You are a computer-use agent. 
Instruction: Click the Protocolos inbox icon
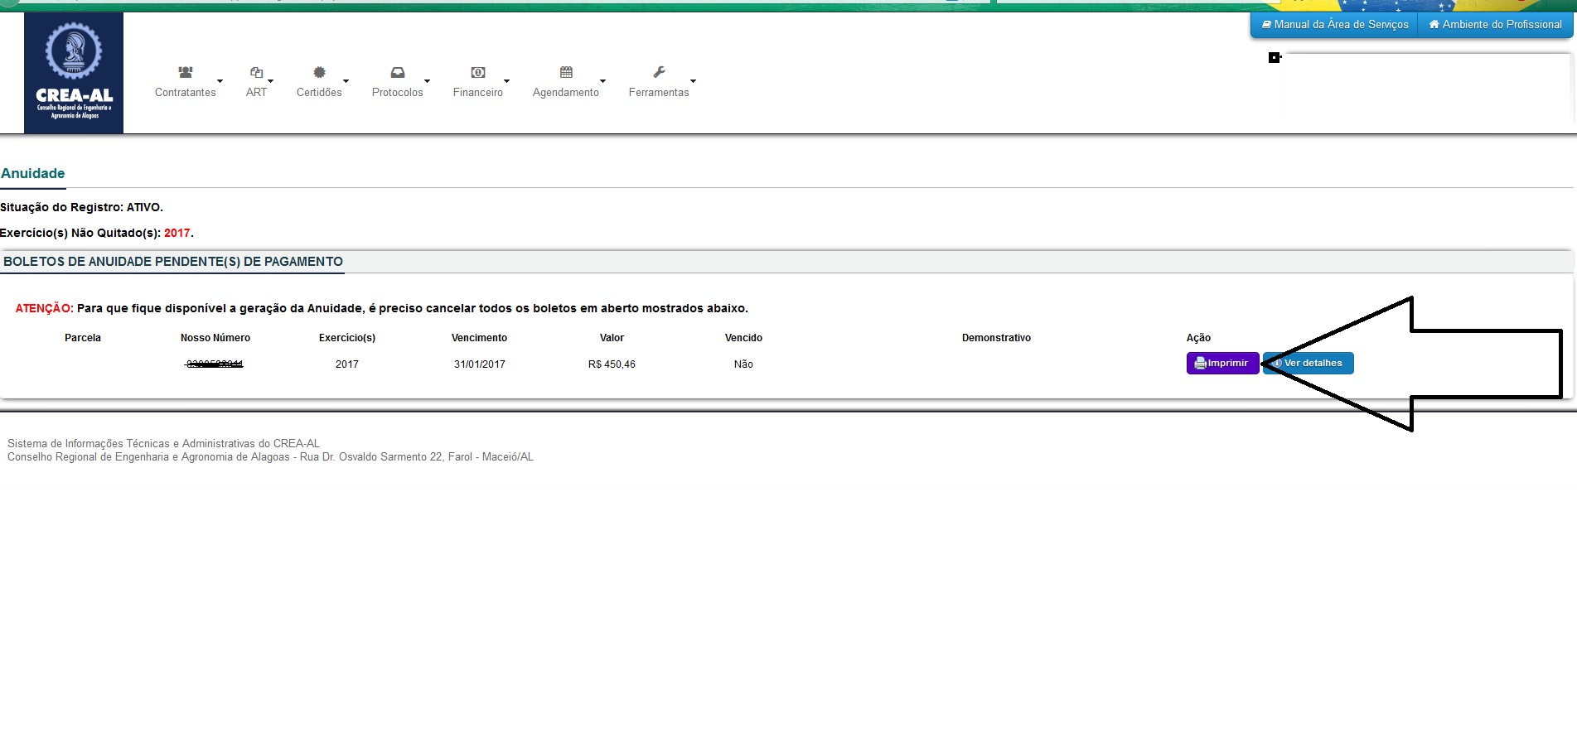398,72
